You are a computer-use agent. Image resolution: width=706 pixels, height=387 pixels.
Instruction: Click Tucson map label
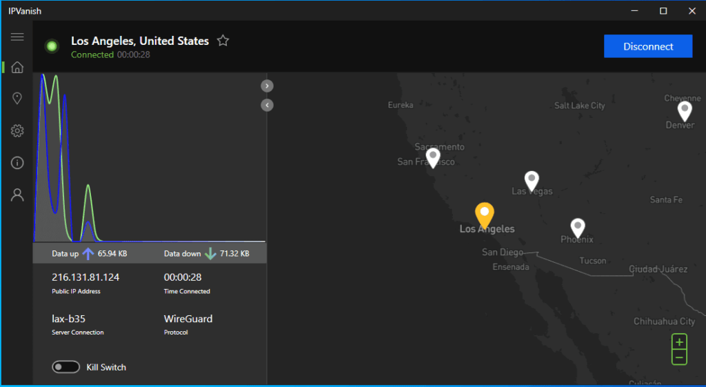click(x=592, y=261)
